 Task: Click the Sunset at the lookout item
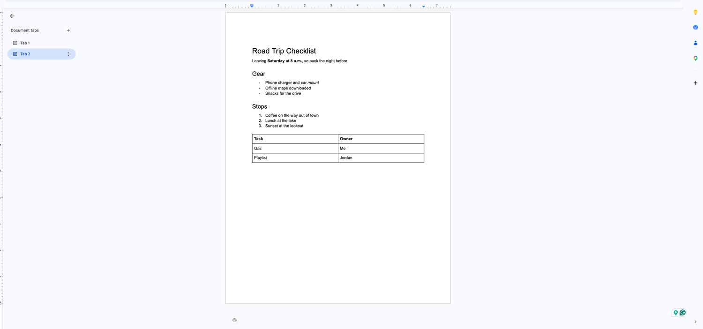coord(284,126)
